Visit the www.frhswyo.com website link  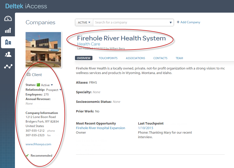click(x=38, y=144)
